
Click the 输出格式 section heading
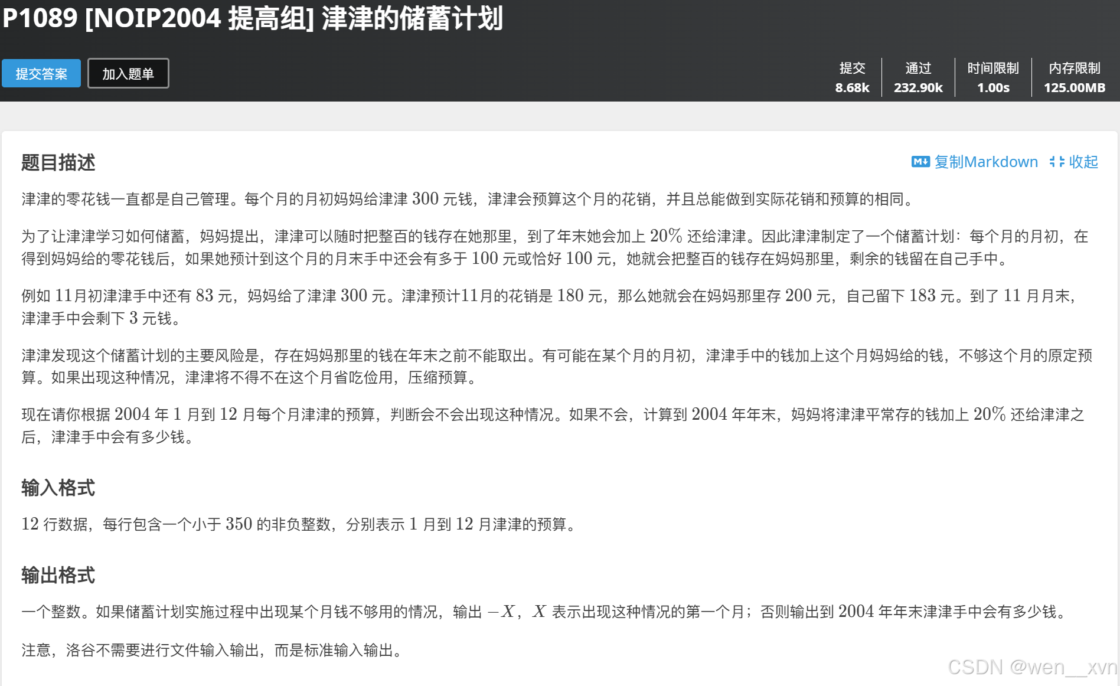pyautogui.click(x=58, y=575)
